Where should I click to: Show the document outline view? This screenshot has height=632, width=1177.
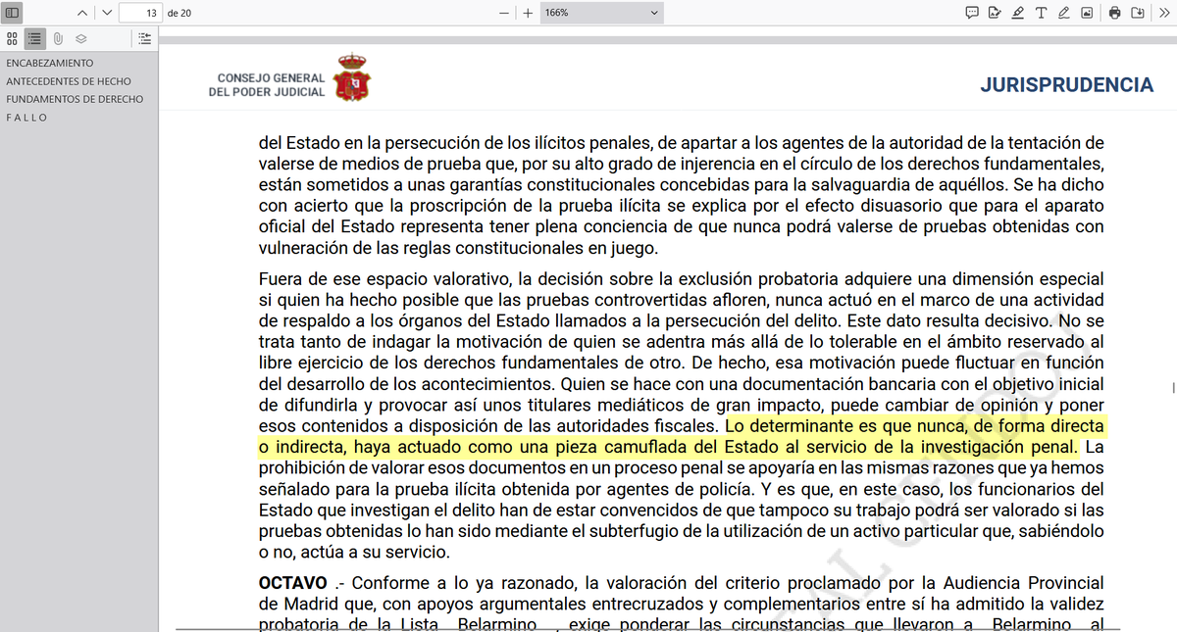(x=35, y=38)
